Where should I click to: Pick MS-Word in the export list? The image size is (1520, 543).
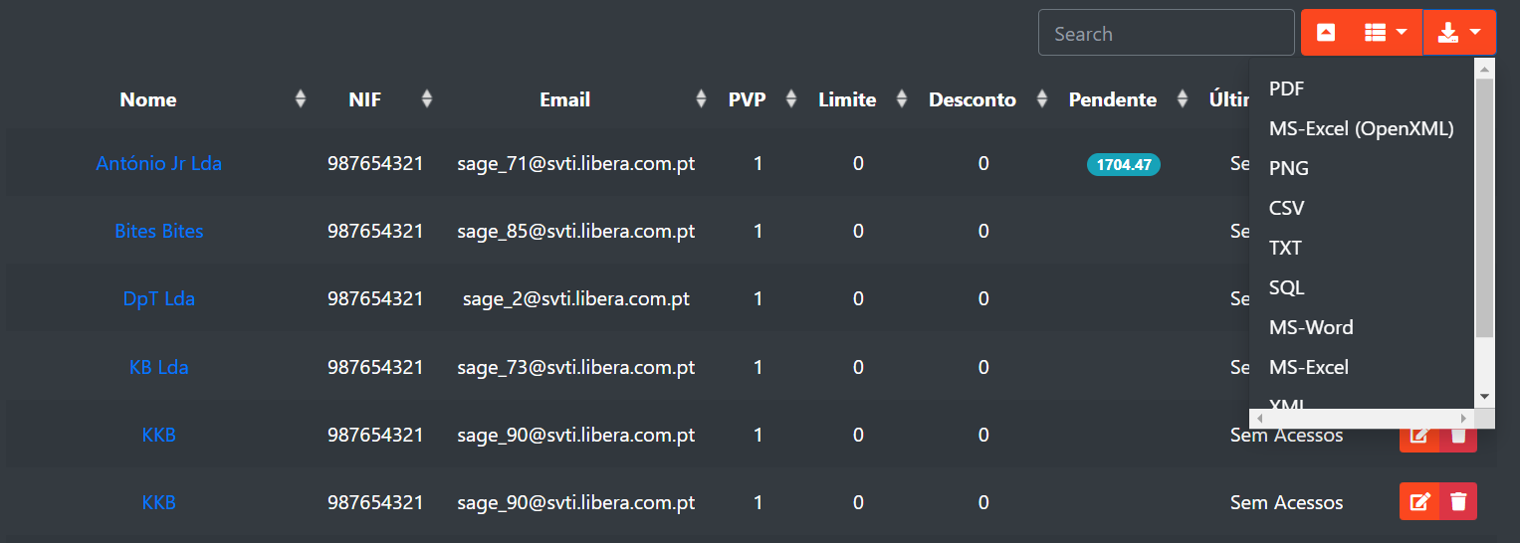(1311, 327)
